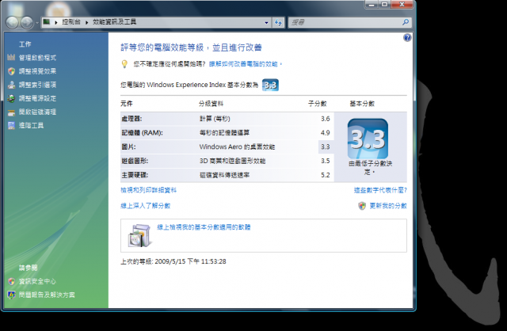Open 調整視覺效果 task link
Image resolution: width=507 pixels, height=331 pixels.
coord(37,71)
